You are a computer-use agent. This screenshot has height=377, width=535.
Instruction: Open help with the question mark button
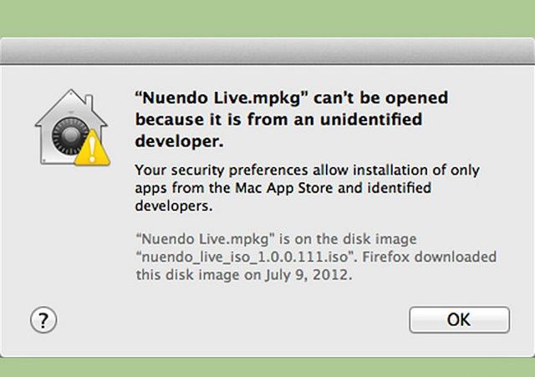tap(43, 320)
